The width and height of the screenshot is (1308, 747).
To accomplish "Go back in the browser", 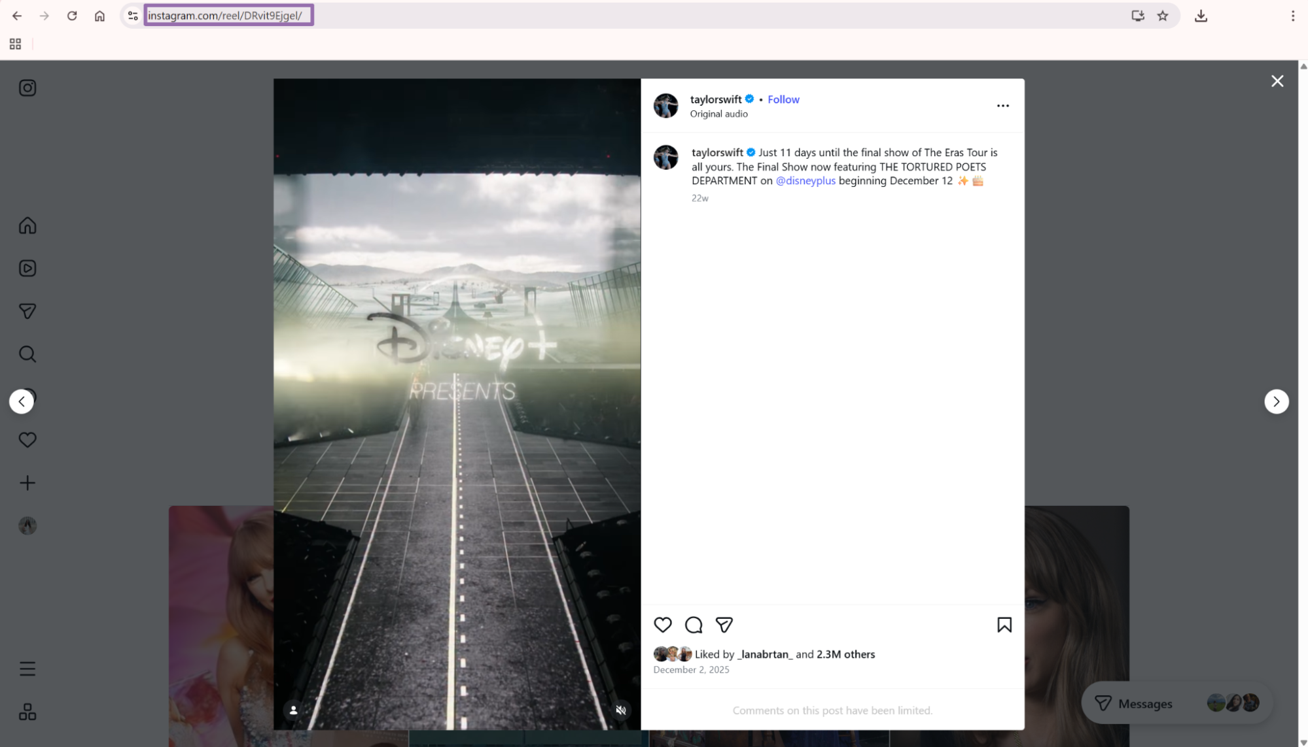I will tap(17, 16).
